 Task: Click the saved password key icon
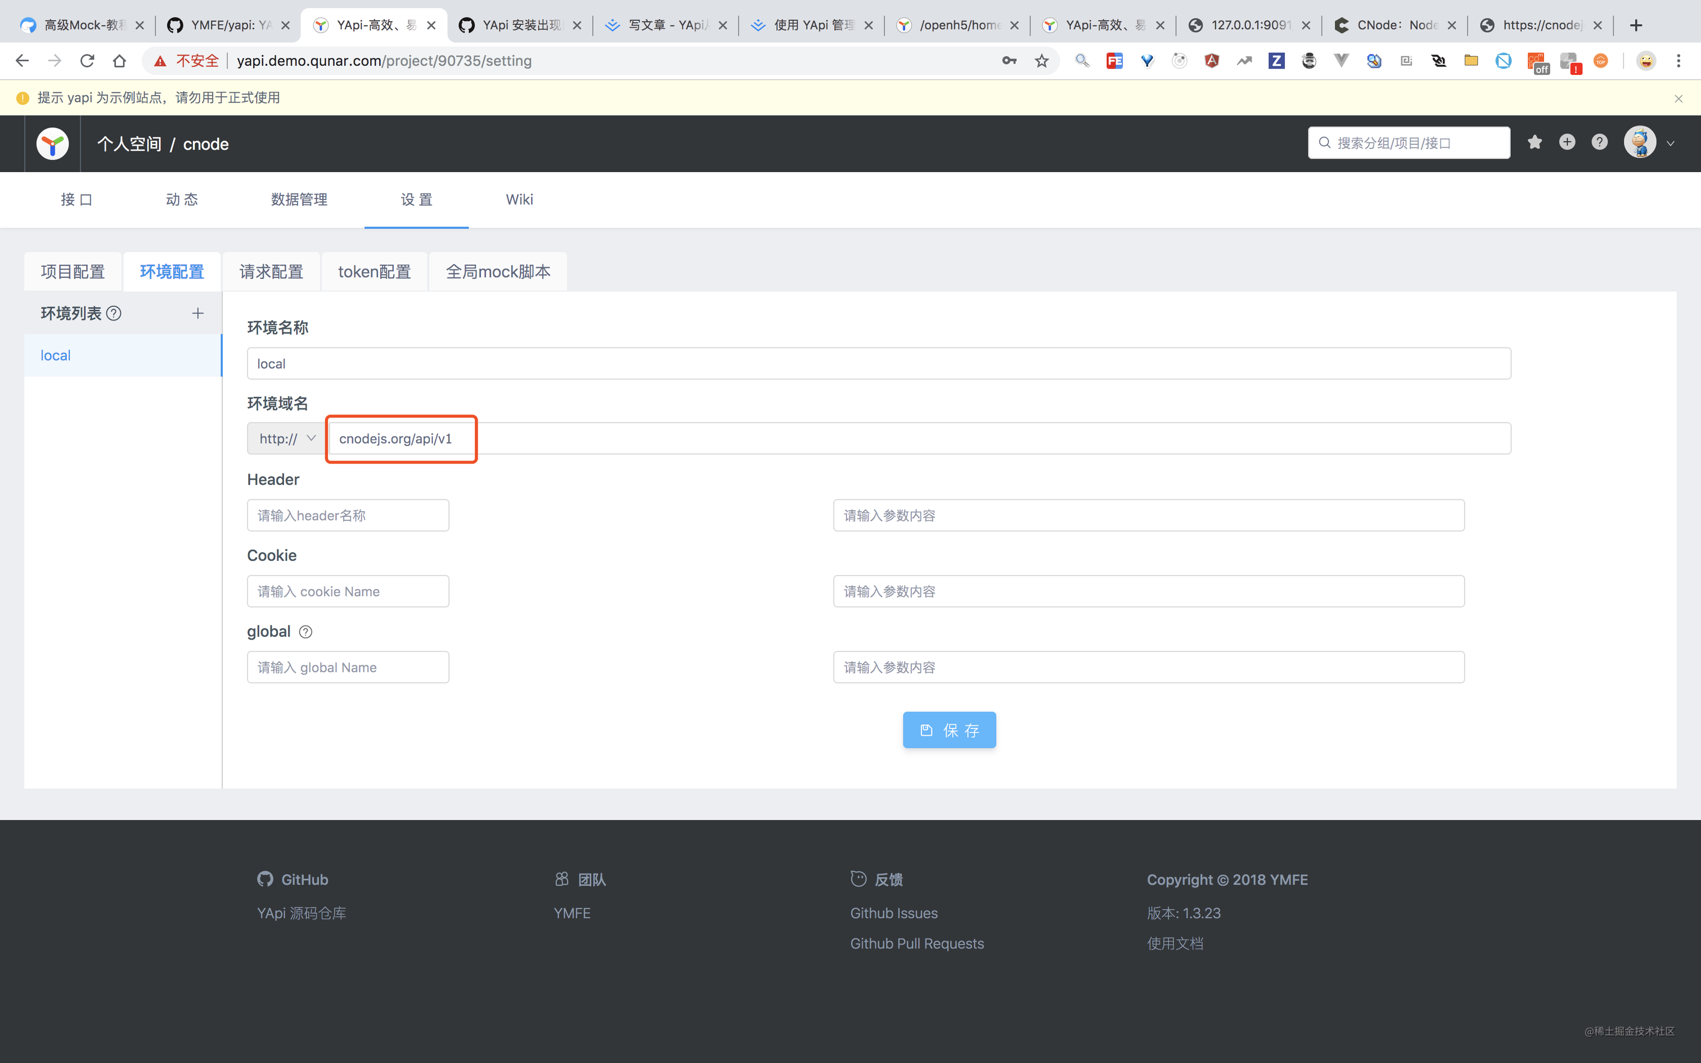[1009, 61]
